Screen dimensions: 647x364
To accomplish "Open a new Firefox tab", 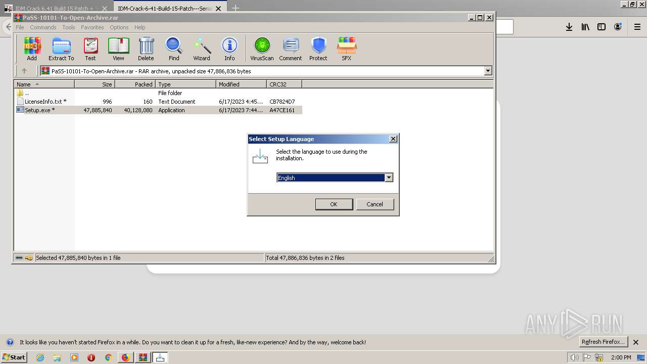I will [236, 8].
